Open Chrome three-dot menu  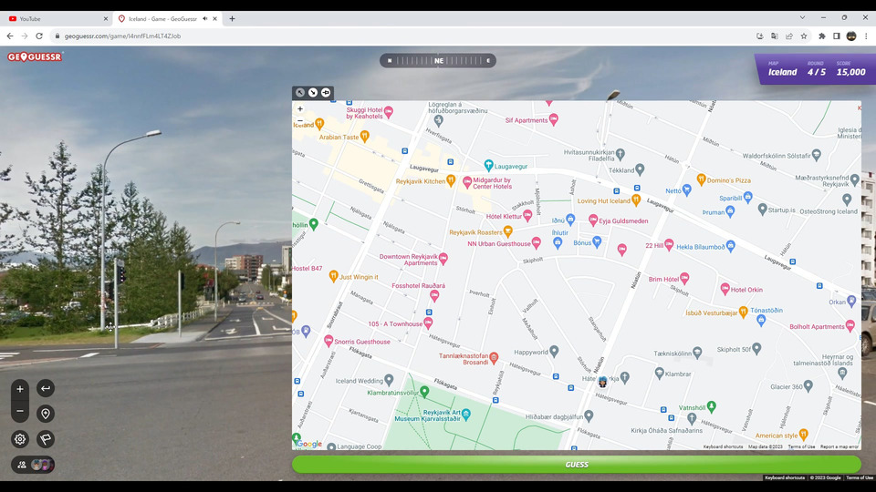866,36
